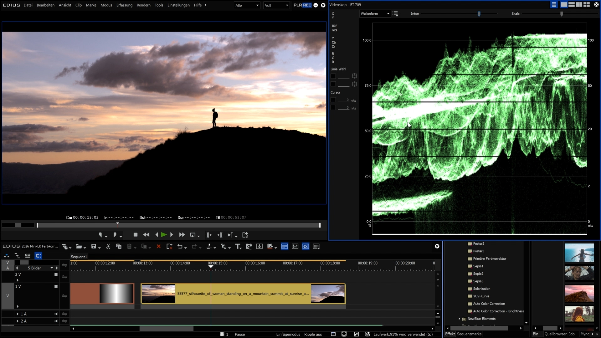
Task: Open the Wellenform scope type dropdown
Action: point(375,14)
